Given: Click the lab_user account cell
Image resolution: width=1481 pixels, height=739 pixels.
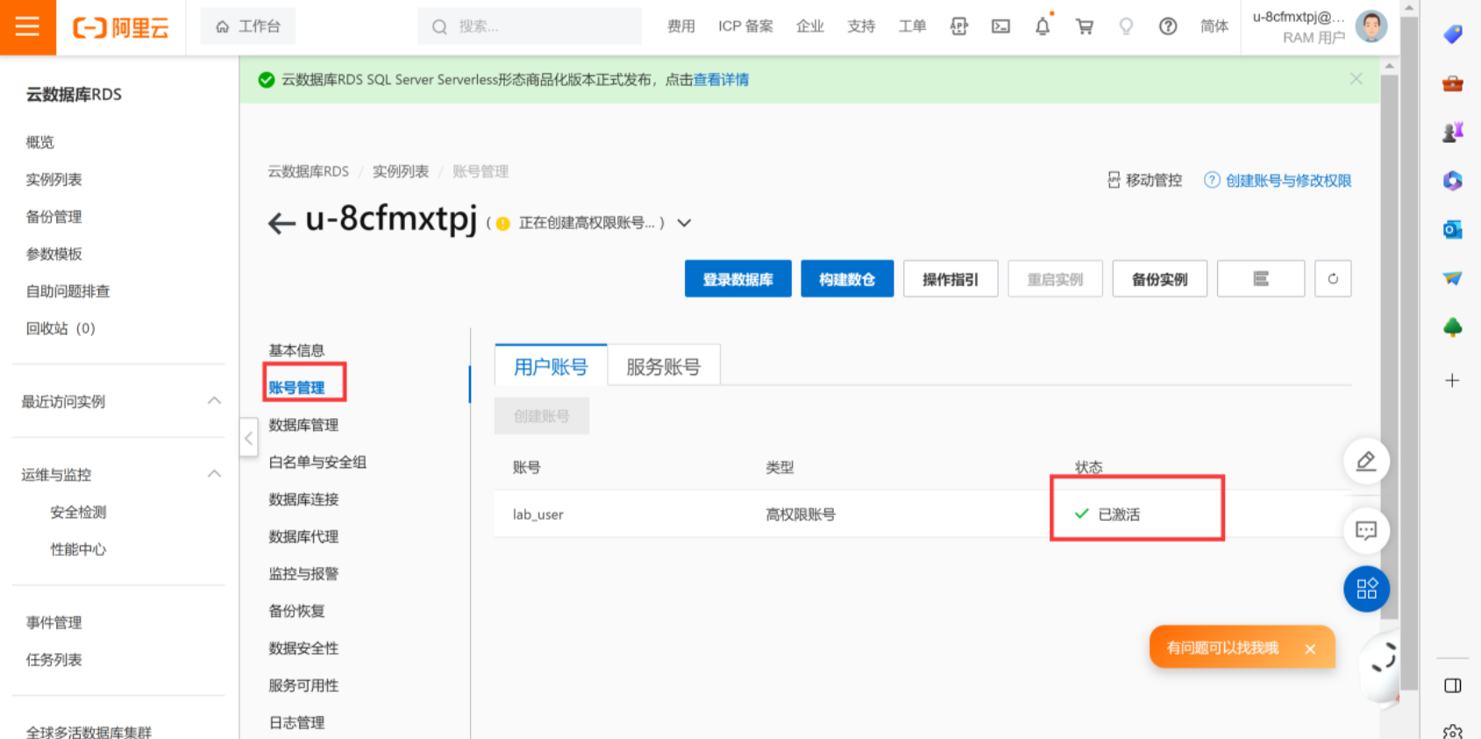Looking at the screenshot, I should pyautogui.click(x=538, y=515).
